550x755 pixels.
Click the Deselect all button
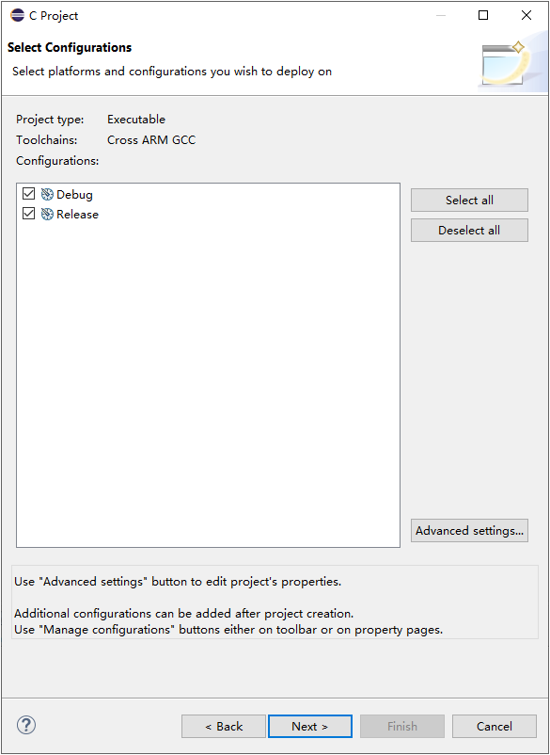469,230
